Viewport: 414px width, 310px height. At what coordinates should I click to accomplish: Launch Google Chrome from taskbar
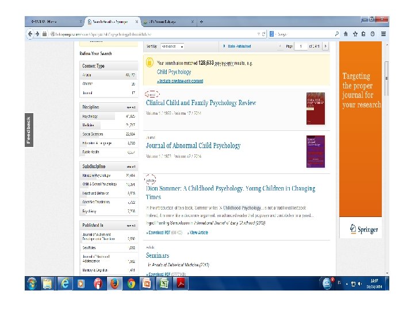pos(131,284)
